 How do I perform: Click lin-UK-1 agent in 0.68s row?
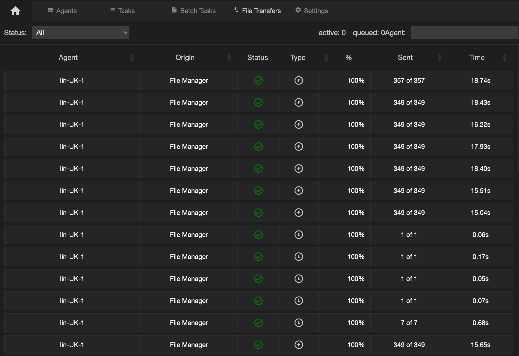coord(72,323)
